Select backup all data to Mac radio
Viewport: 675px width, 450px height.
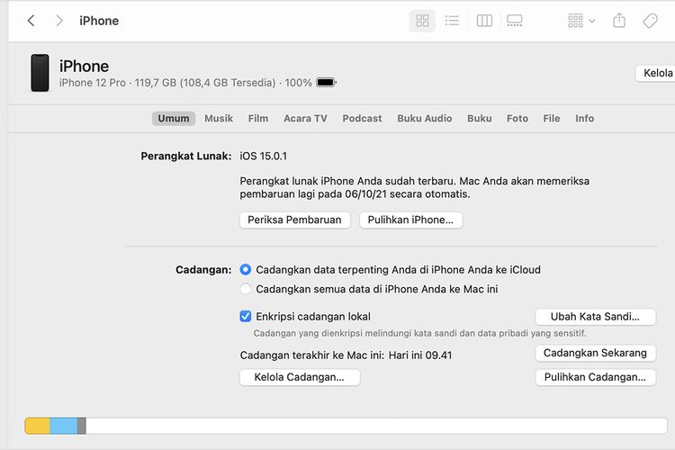click(246, 289)
